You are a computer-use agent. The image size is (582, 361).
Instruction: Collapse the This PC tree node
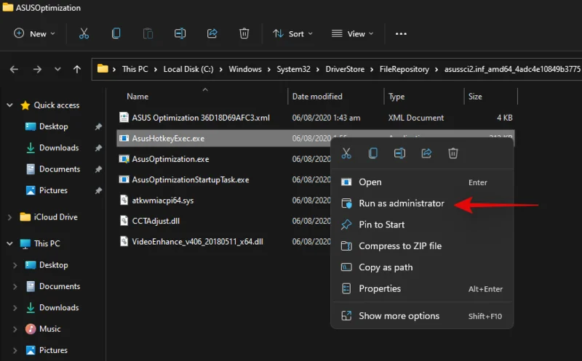point(9,244)
